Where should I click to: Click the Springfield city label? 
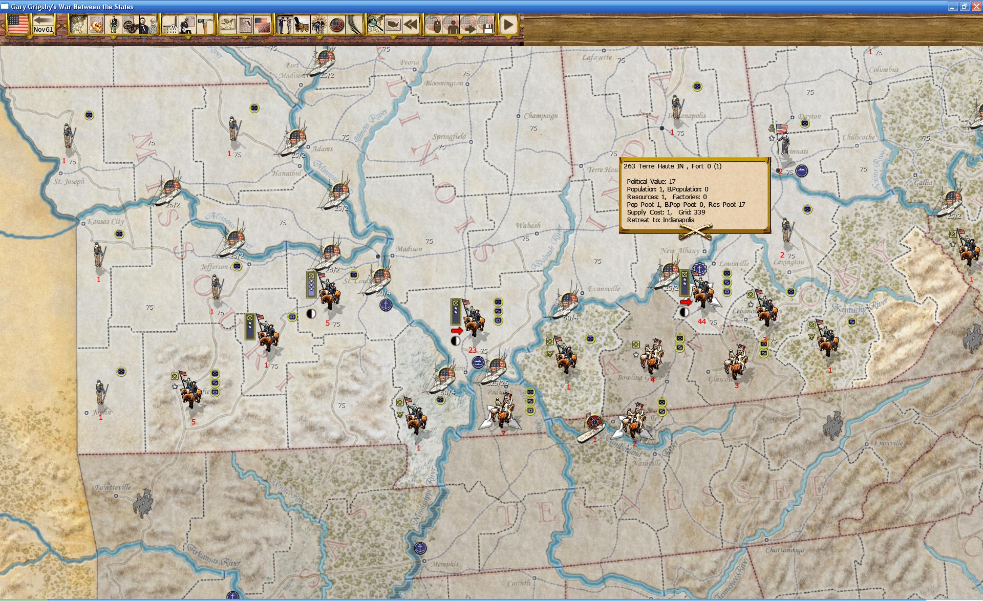coord(449,137)
